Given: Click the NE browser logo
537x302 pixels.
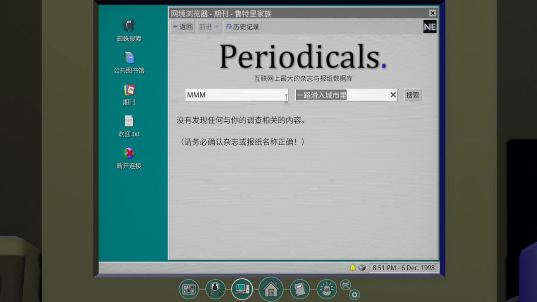Looking at the screenshot, I should [430, 27].
